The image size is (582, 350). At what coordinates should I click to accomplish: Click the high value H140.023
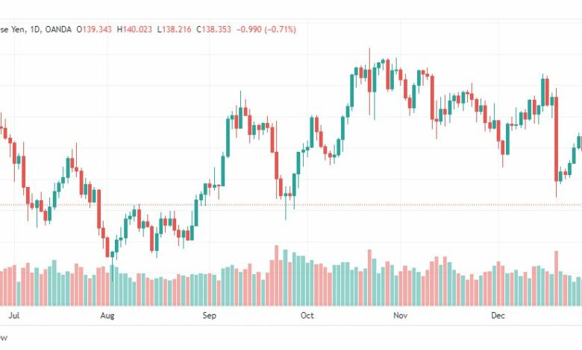[134, 29]
